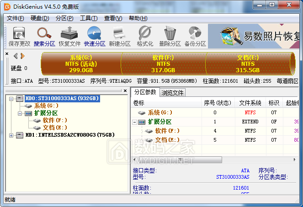The width and height of the screenshot is (303, 207).
Task: Select the 快速分区 toolbar icon
Action: coord(95,37)
